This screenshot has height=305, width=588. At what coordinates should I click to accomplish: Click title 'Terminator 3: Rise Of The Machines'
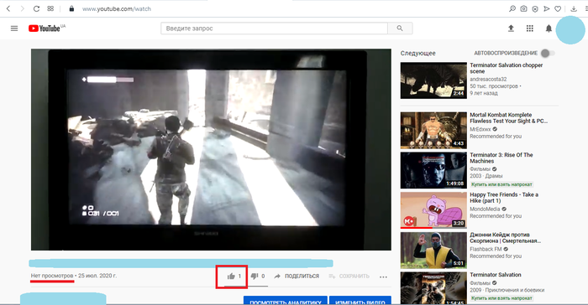(501, 158)
